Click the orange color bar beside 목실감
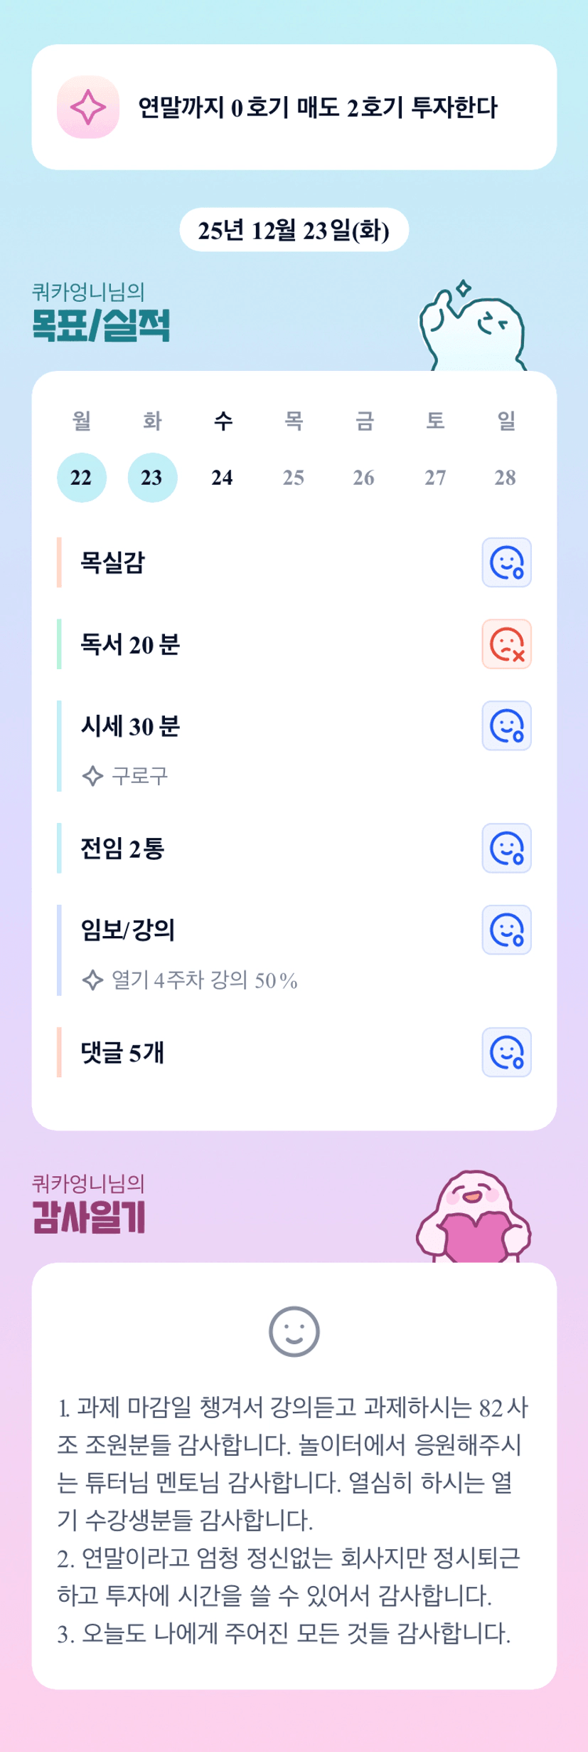The height and width of the screenshot is (1752, 588). (x=59, y=562)
